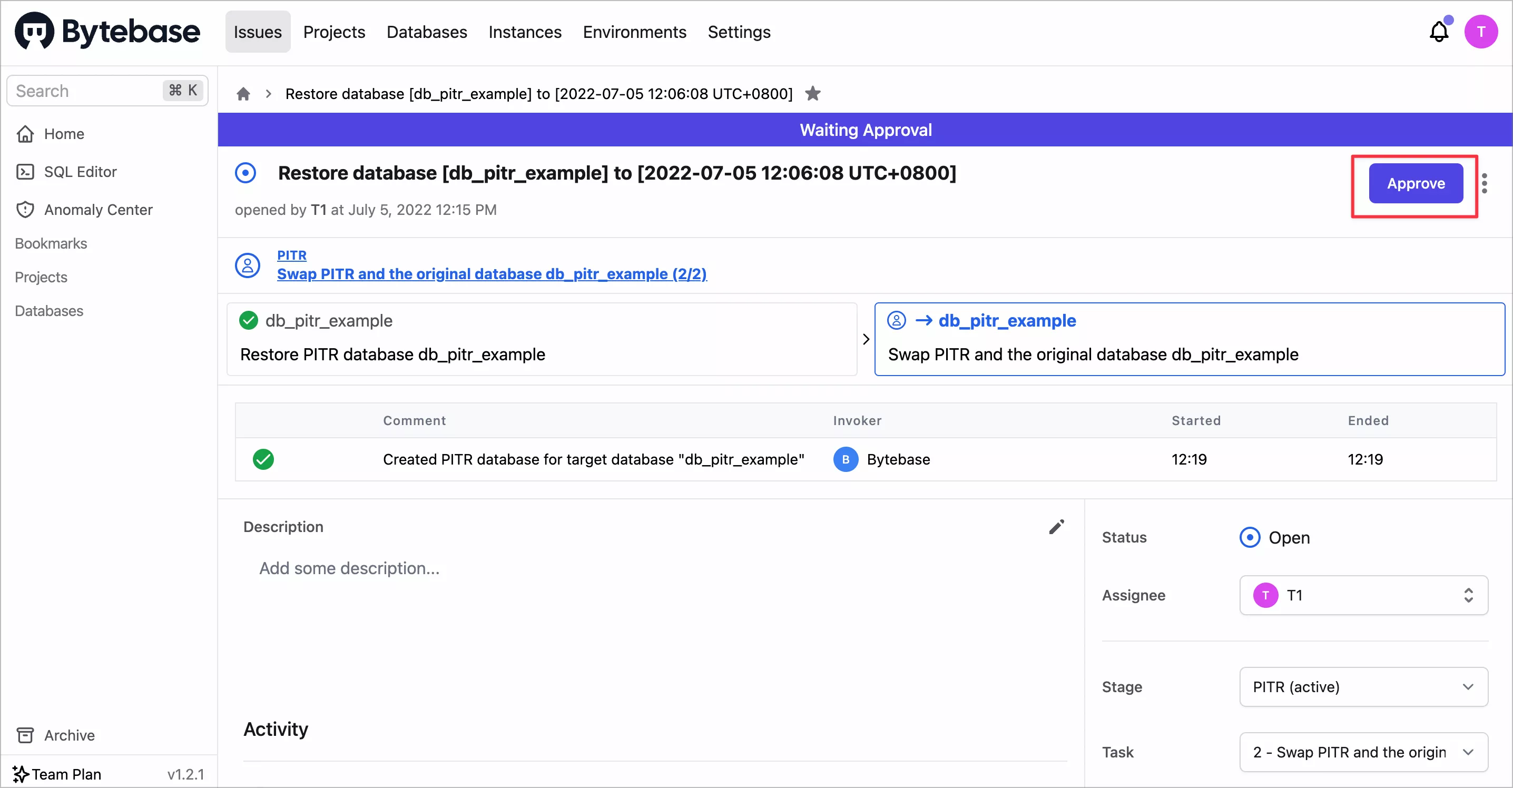Open the three-dot more actions menu
The width and height of the screenshot is (1513, 788).
click(1485, 184)
